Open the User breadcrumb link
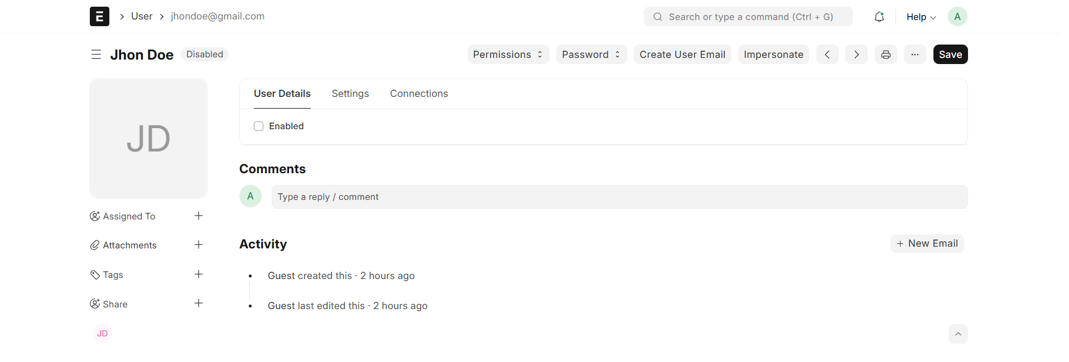The height and width of the screenshot is (362, 1069). click(142, 17)
